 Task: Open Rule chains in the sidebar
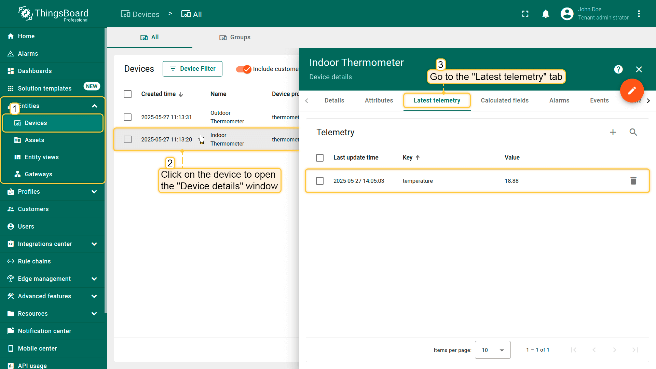point(34,261)
